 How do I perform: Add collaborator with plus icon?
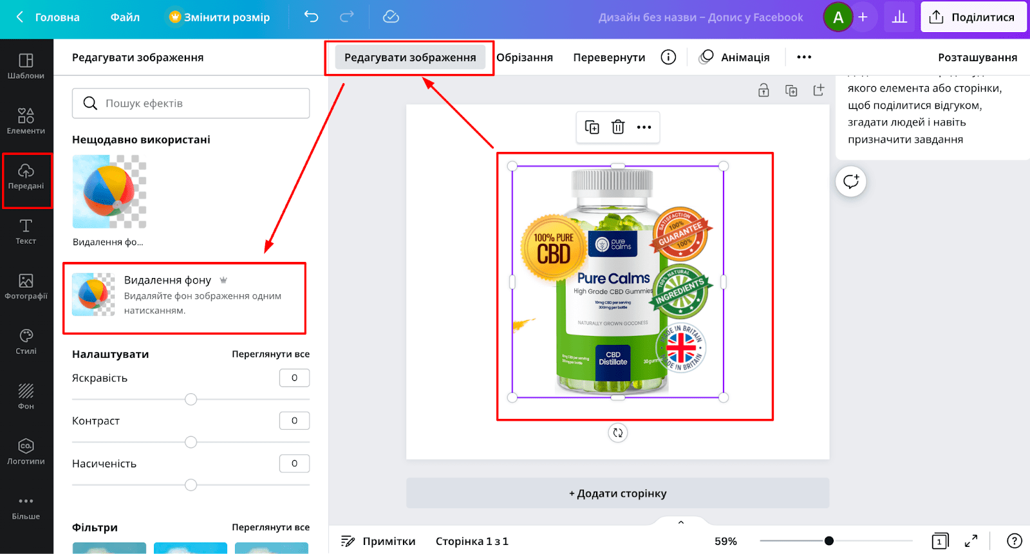click(863, 17)
